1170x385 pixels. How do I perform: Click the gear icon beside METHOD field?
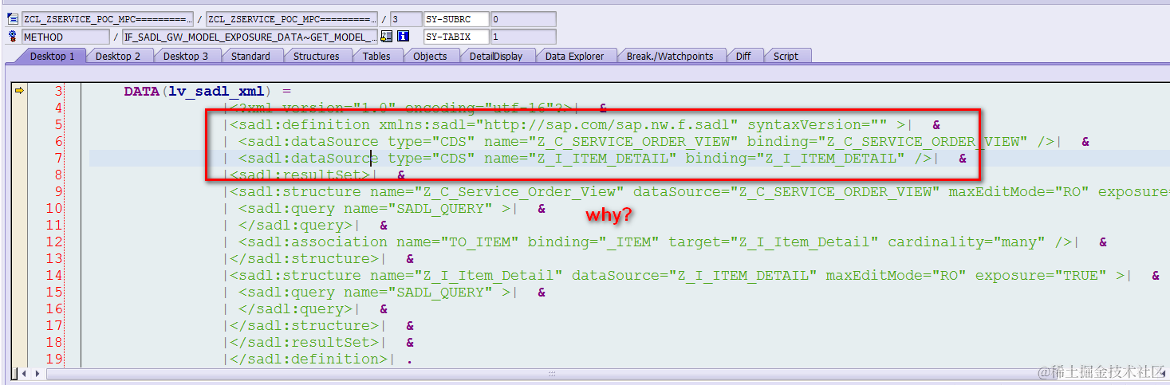(13, 37)
